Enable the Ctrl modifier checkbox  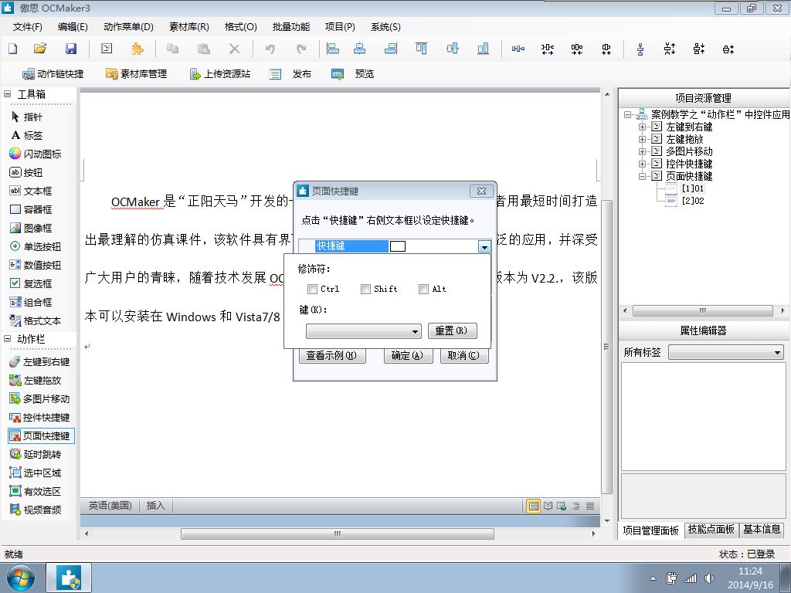[312, 289]
